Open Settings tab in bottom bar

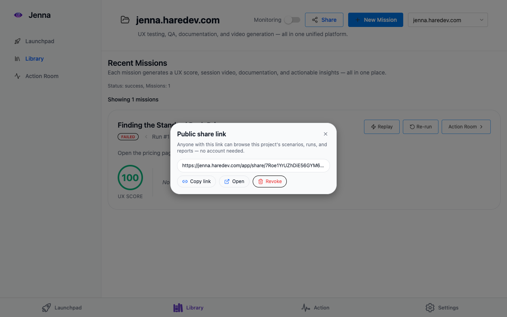click(x=442, y=307)
